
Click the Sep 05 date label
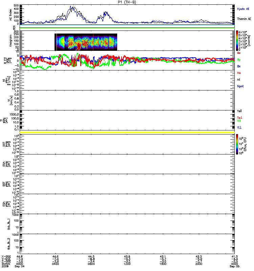234,266
